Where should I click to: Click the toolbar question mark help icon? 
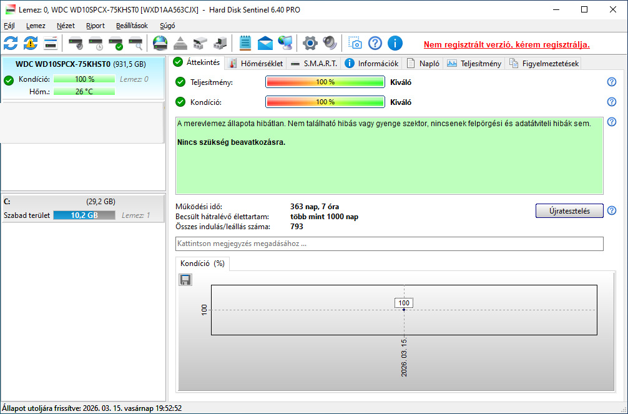(x=375, y=43)
